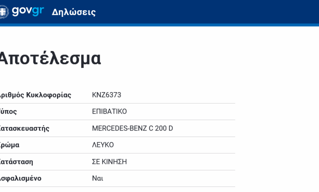This screenshot has height=192, width=319.
Task: Select the Χρώμα row label
Action: 10,145
